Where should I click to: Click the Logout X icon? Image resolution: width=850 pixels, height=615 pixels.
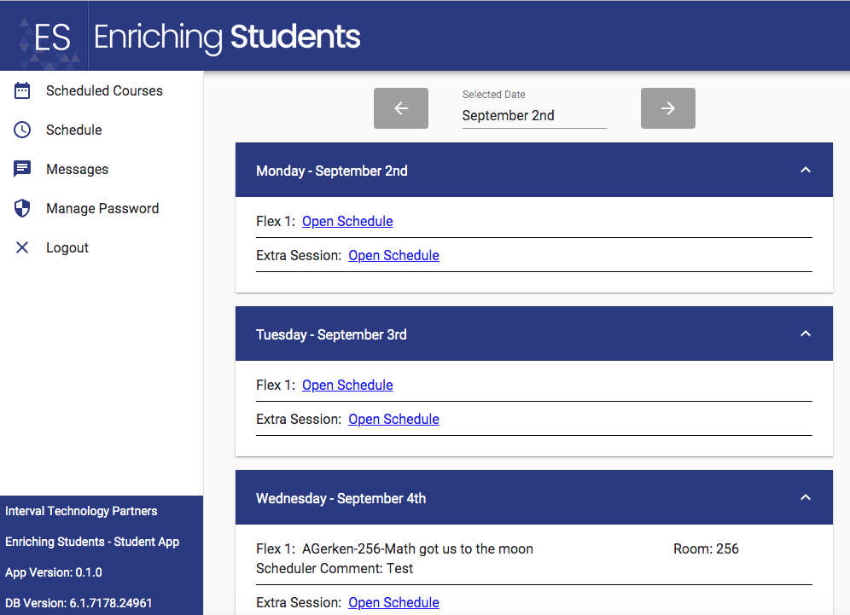pyautogui.click(x=22, y=247)
